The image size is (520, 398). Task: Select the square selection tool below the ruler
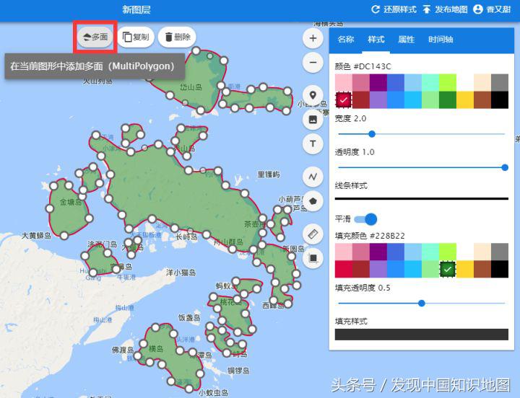[x=313, y=258]
